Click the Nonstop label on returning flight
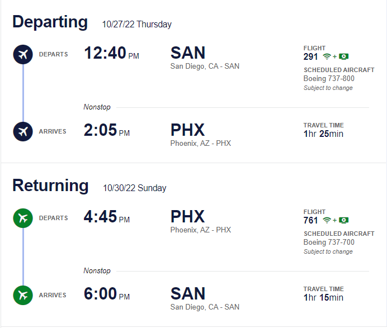Image resolution: width=387 pixels, height=328 pixels. click(x=97, y=271)
